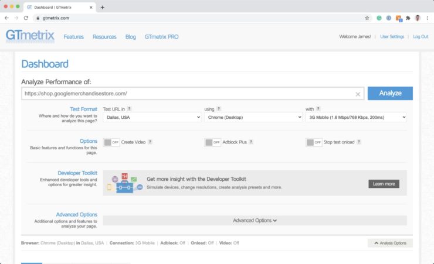The width and height of the screenshot is (434, 264).
Task: Click the help icon next to Test URL in
Action: (129, 109)
